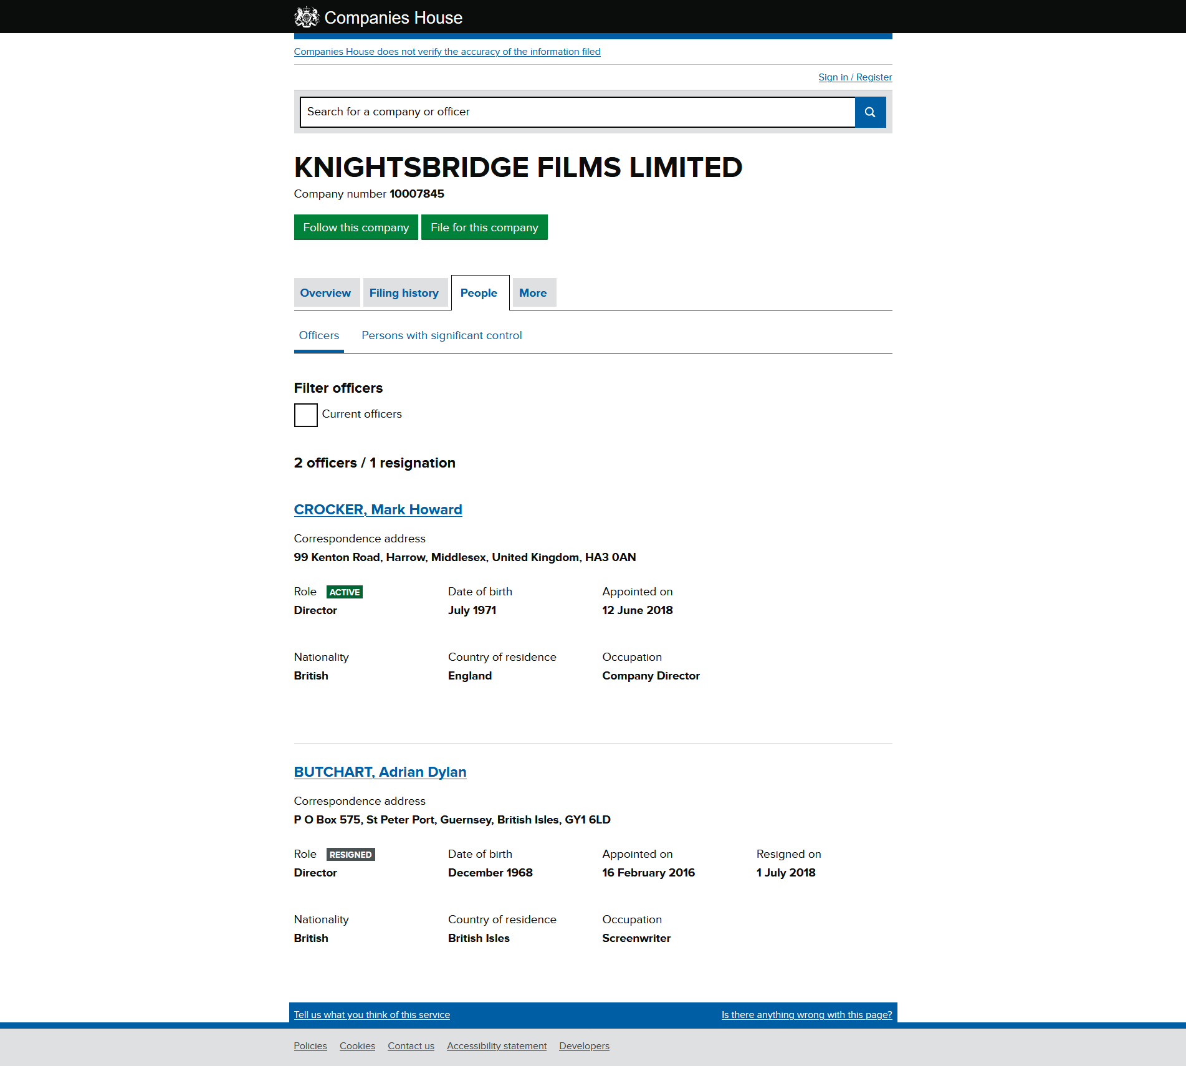This screenshot has width=1186, height=1066.
Task: Click the resigned date 1 July 2018
Action: point(786,873)
